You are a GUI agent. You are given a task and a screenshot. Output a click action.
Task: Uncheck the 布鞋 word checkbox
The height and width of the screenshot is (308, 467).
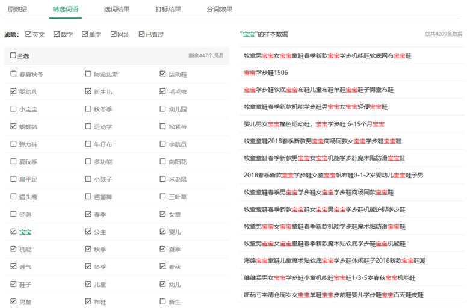[88, 301]
